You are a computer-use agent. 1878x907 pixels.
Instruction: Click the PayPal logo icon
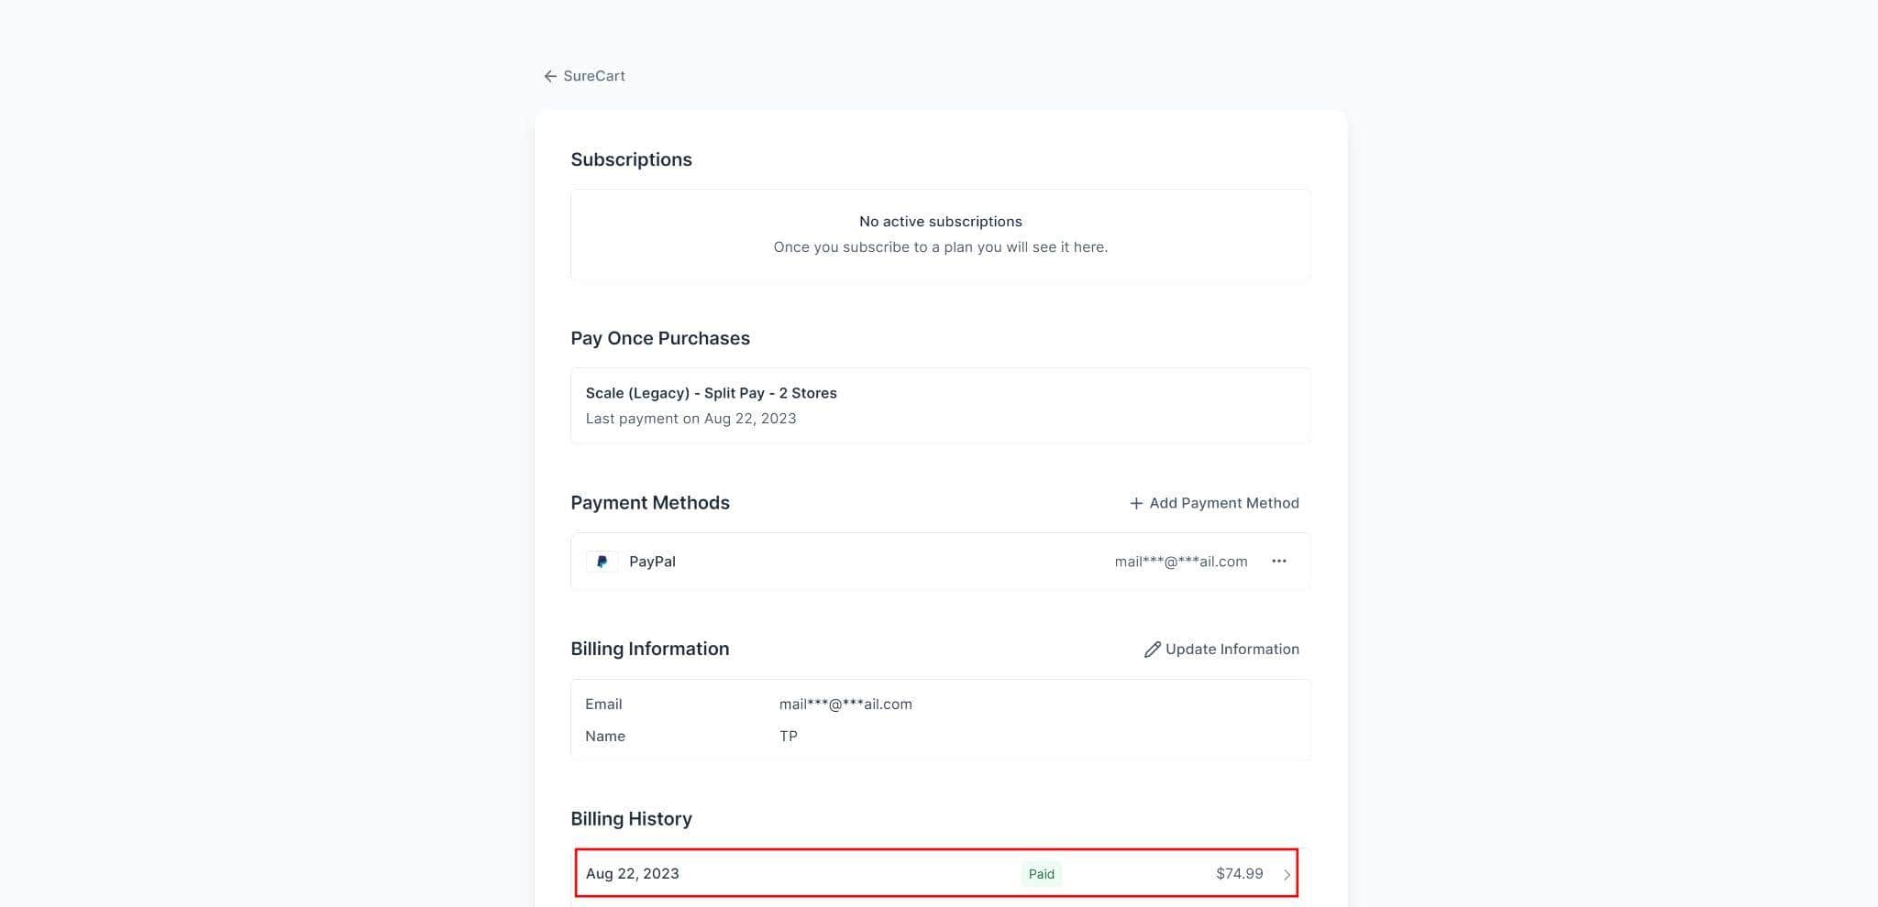click(602, 562)
